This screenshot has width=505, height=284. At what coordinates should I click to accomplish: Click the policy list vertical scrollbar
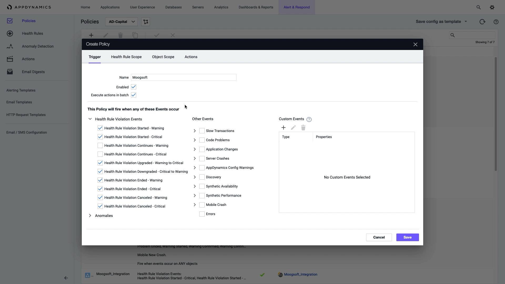point(496,114)
